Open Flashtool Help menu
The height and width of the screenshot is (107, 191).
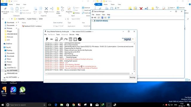pos(77,34)
